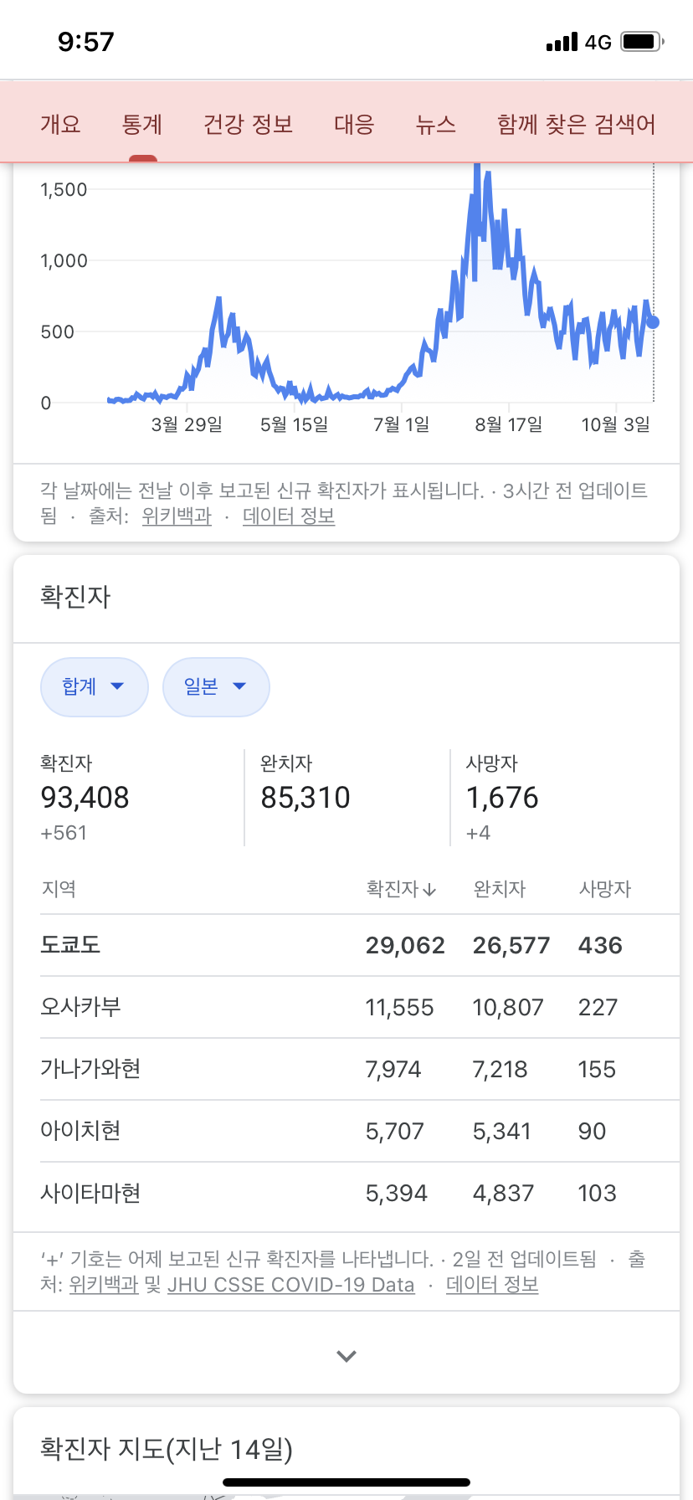Go to the 뉴스 tab
This screenshot has width=693, height=1500.
click(x=435, y=125)
